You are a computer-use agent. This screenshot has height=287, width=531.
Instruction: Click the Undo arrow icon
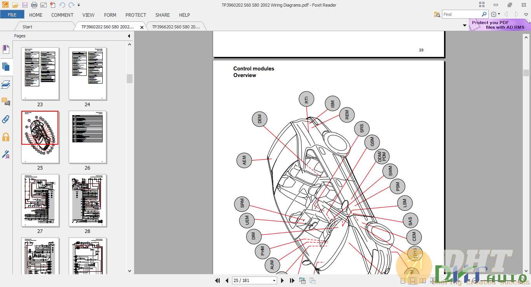(62, 5)
